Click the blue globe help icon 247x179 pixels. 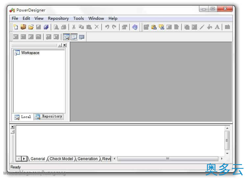point(135,27)
